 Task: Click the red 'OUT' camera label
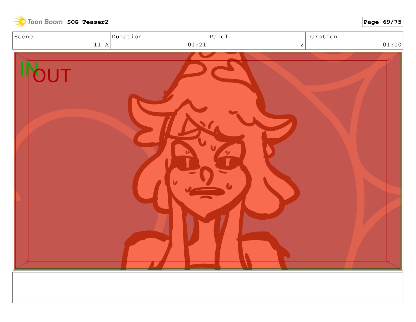[52, 76]
